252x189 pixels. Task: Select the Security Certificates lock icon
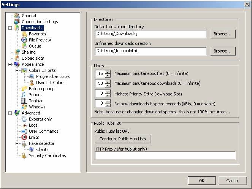point(24,156)
